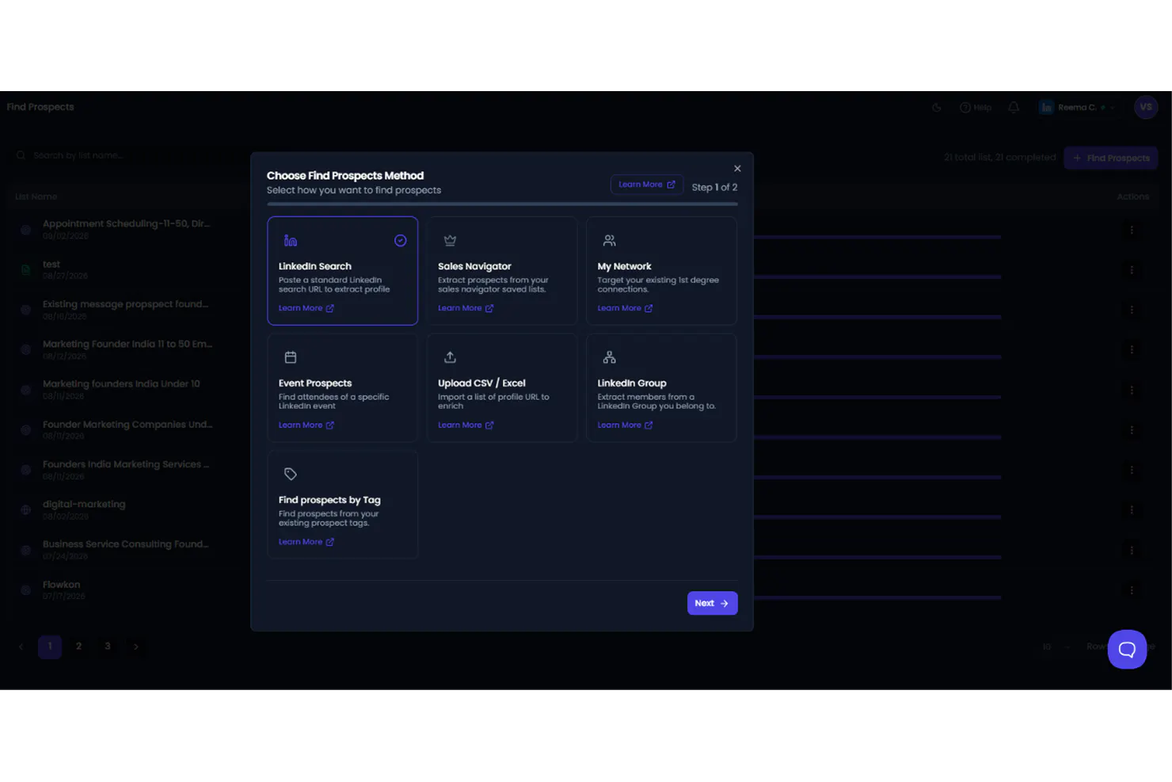Open Learn More under LinkedIn Search

pyautogui.click(x=306, y=308)
